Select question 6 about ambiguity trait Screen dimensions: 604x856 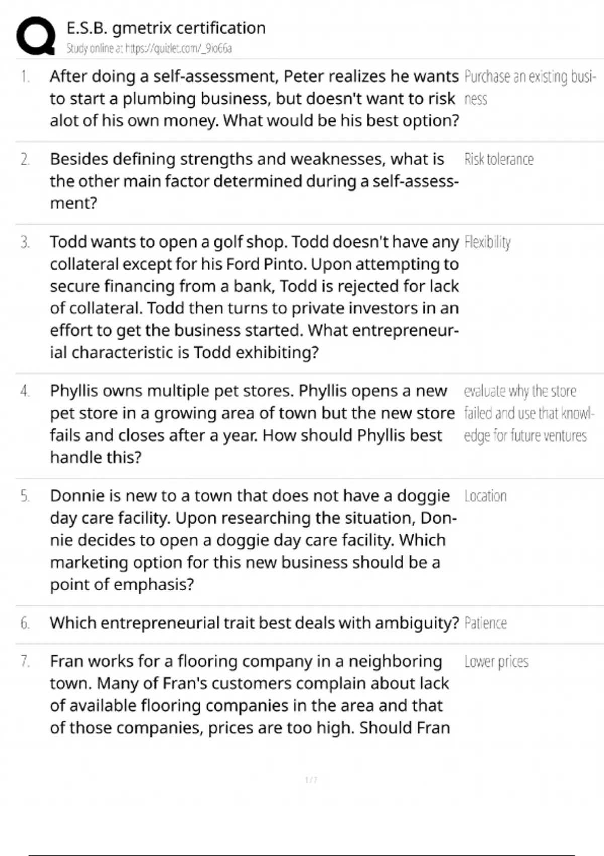pyautogui.click(x=254, y=623)
